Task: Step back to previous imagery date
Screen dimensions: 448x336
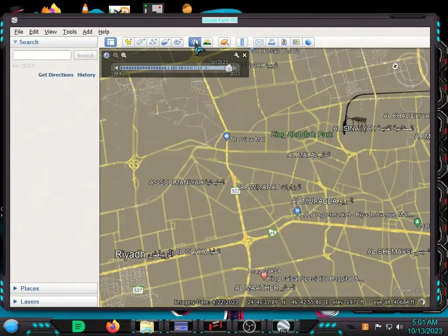Action: click(116, 68)
